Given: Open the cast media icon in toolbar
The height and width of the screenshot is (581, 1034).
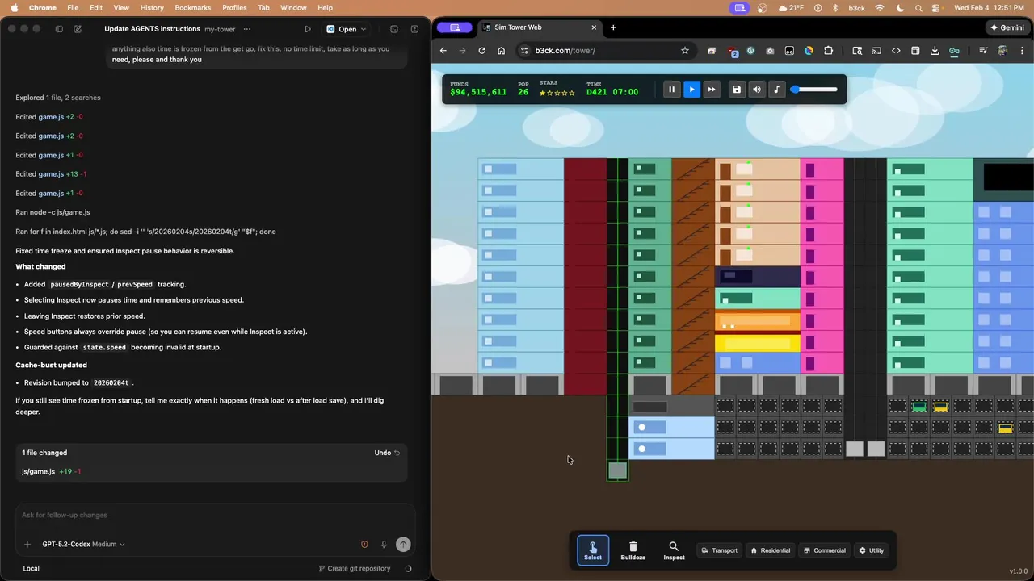Looking at the screenshot, I should pos(876,50).
